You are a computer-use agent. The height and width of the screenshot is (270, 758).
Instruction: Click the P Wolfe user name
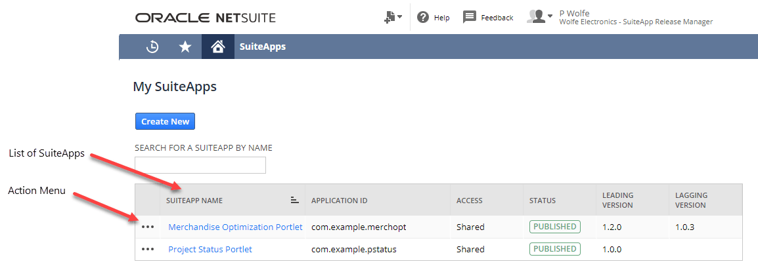[574, 13]
